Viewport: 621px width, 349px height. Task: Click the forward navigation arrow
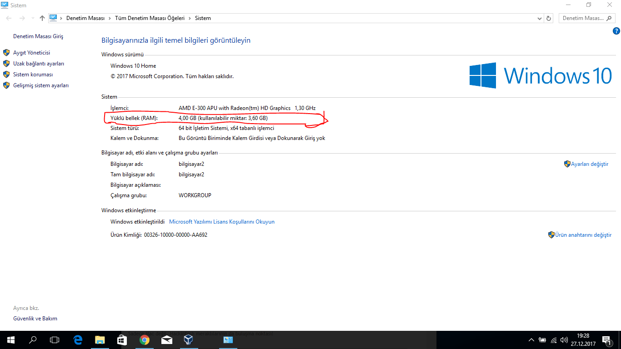[x=22, y=18]
